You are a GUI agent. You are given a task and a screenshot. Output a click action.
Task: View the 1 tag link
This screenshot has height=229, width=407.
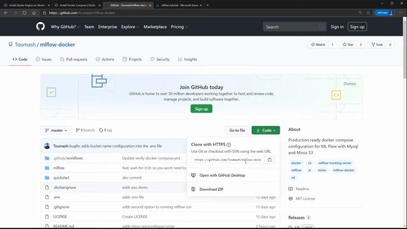click(106, 130)
